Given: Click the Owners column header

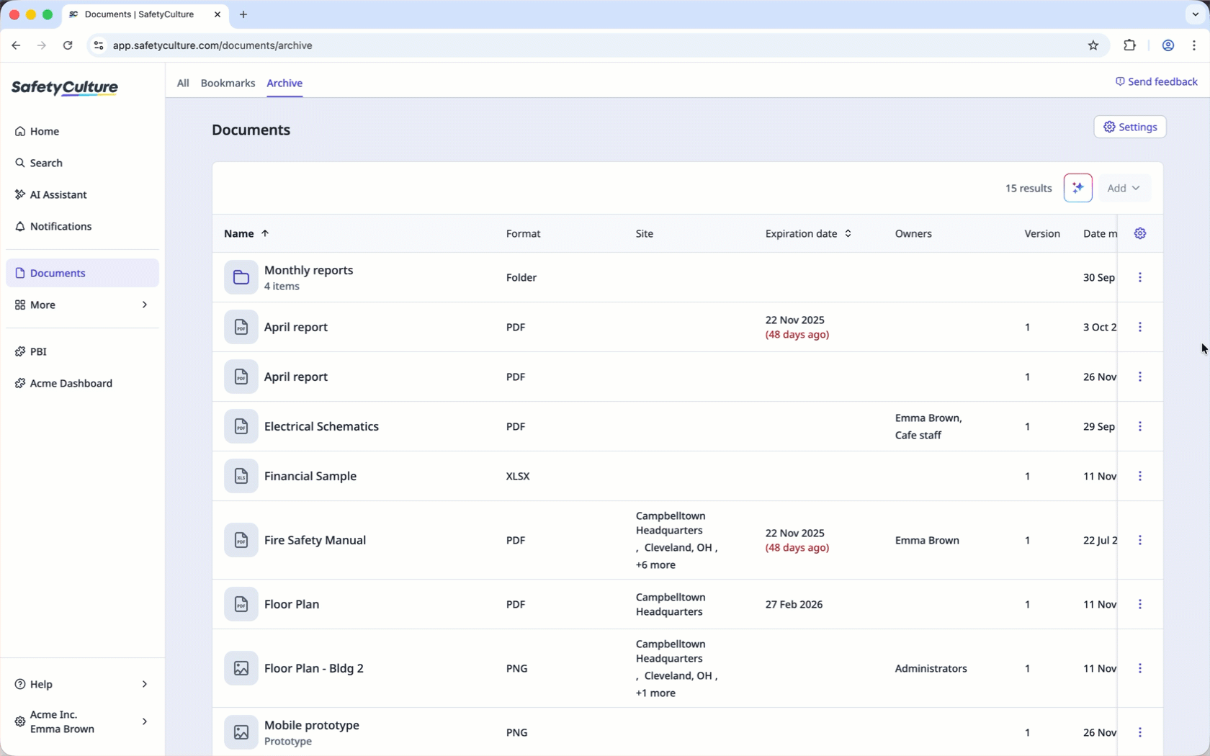Looking at the screenshot, I should click(x=913, y=233).
